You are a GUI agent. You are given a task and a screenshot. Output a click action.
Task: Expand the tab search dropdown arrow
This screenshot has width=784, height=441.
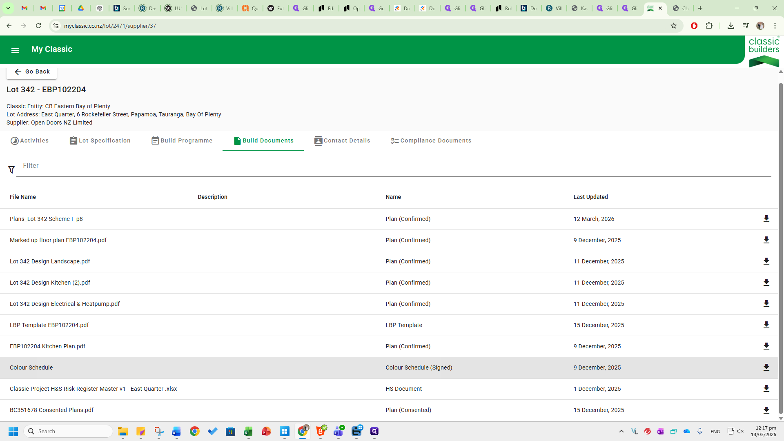click(x=8, y=8)
